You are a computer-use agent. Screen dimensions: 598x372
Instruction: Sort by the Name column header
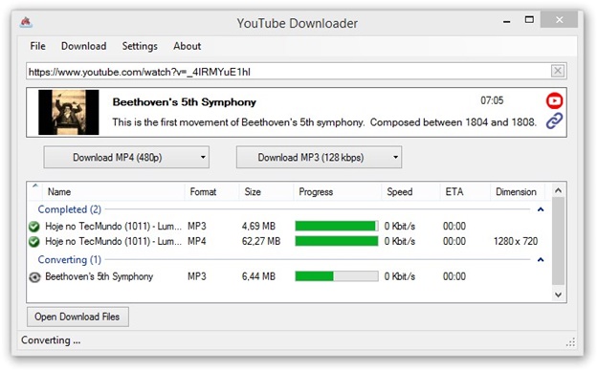pyautogui.click(x=113, y=191)
